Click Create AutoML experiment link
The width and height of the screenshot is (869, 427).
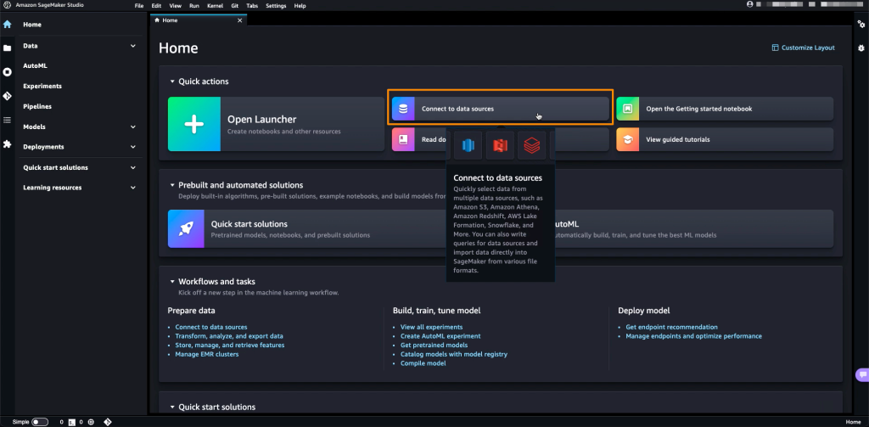tap(440, 336)
